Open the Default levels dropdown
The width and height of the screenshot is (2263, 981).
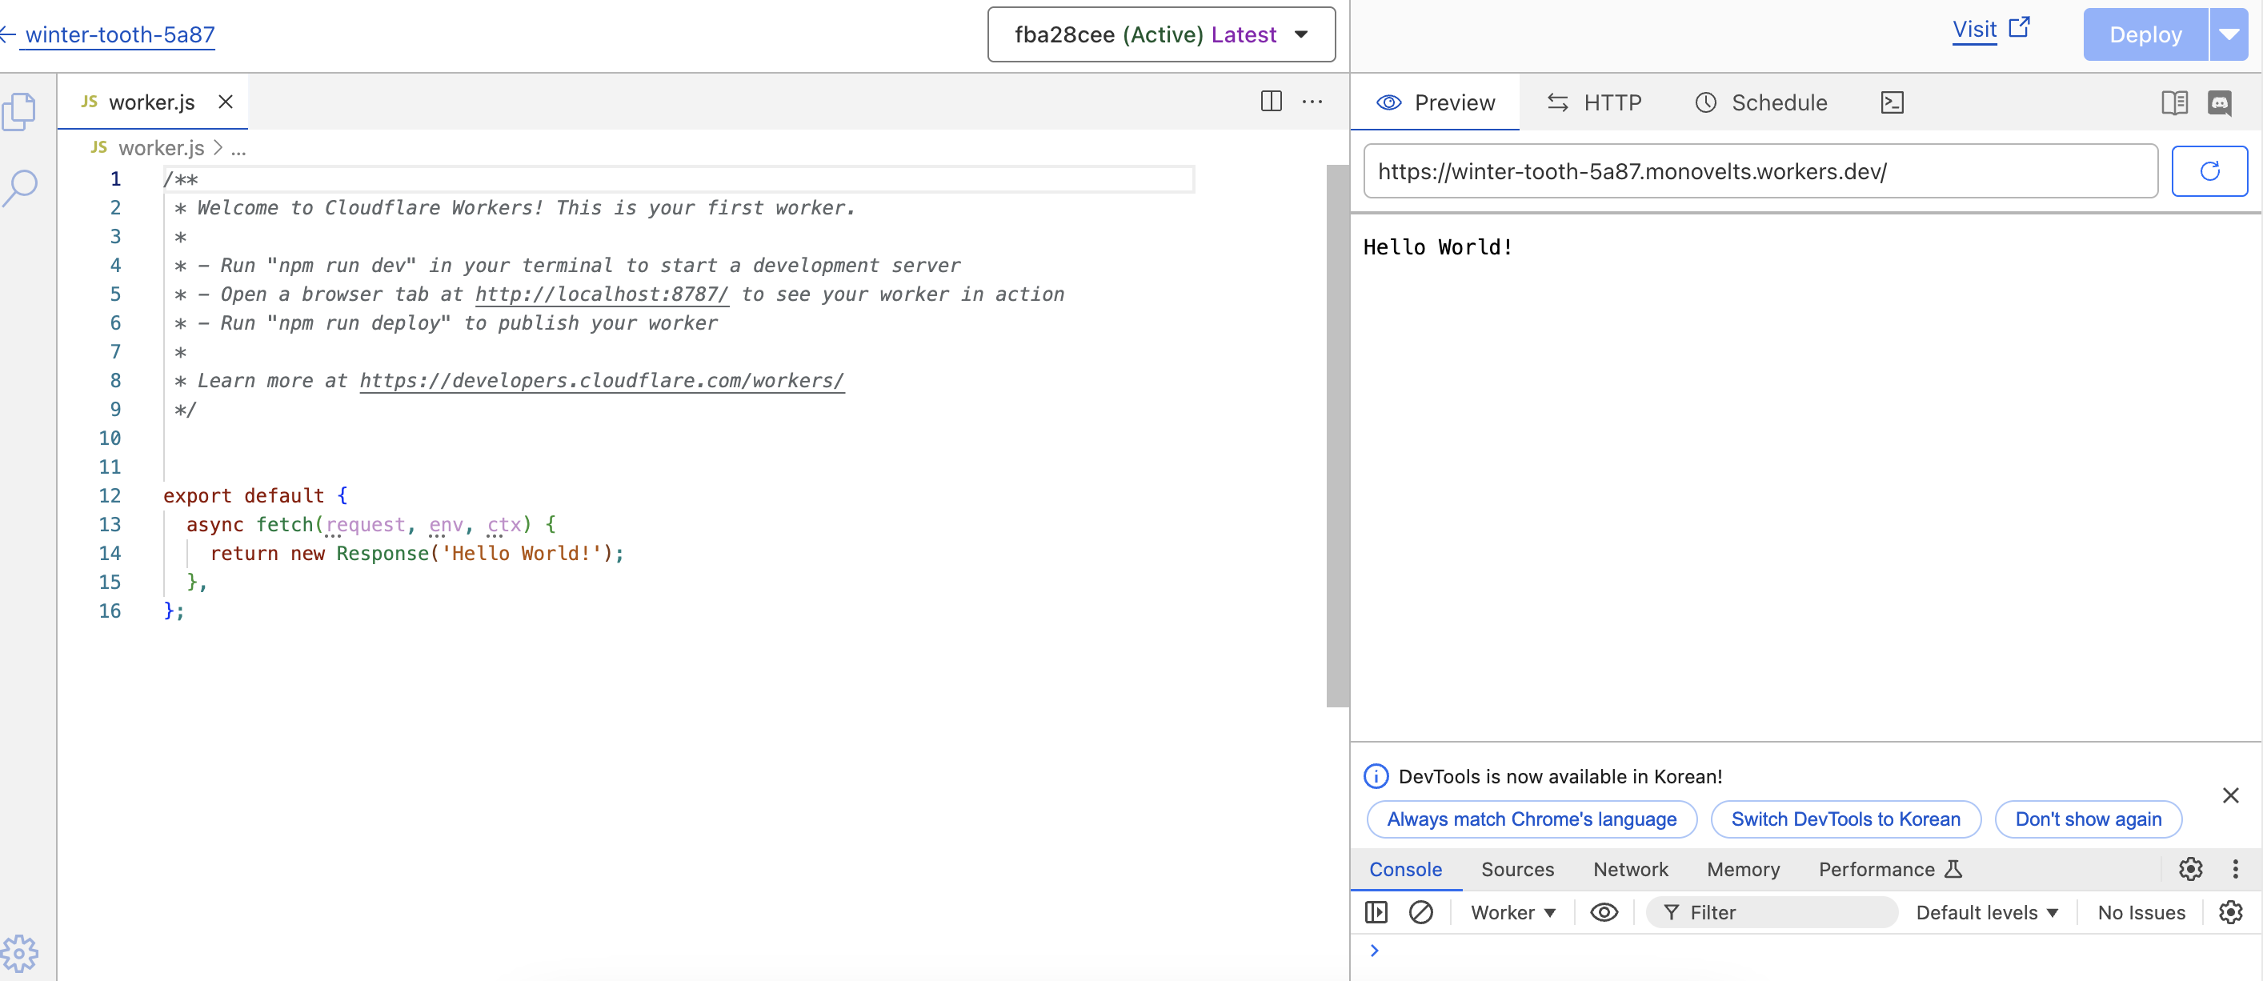point(1986,912)
